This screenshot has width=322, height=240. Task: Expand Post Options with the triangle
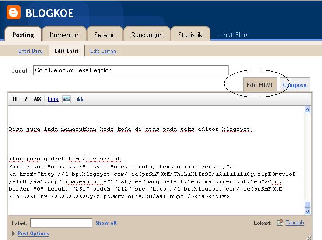point(14,233)
